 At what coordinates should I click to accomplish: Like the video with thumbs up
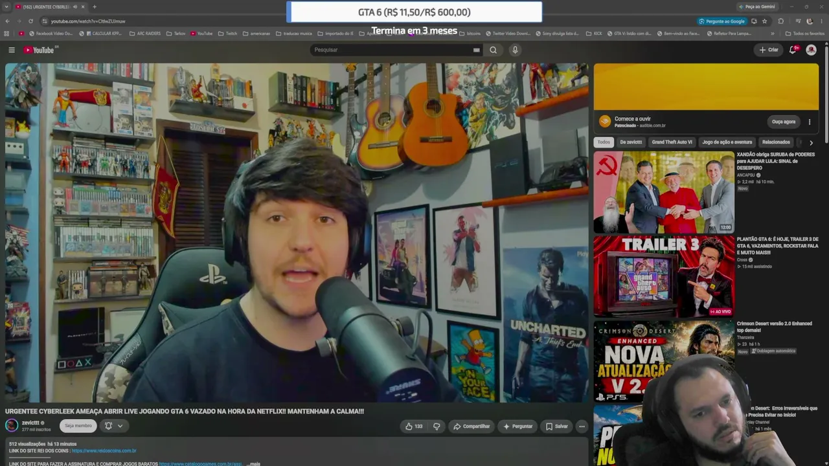[414, 426]
